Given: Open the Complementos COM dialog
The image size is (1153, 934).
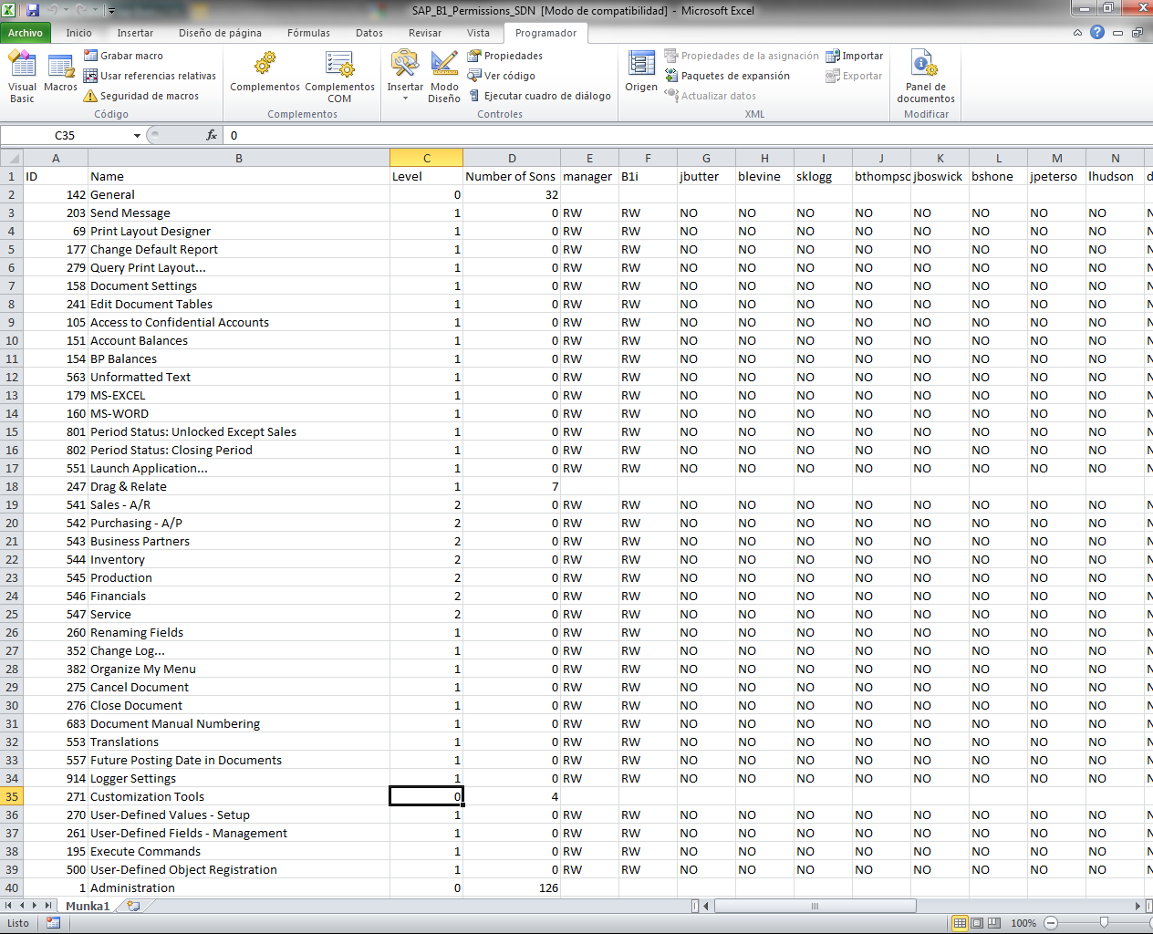Looking at the screenshot, I should pyautogui.click(x=339, y=78).
